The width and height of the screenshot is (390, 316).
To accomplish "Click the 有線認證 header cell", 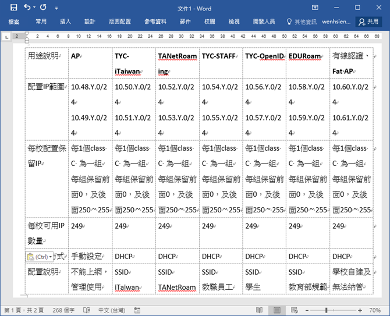I will 352,63.
